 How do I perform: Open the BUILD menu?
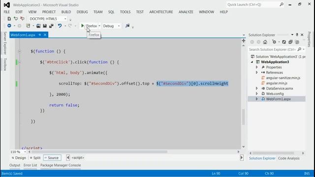66,12
